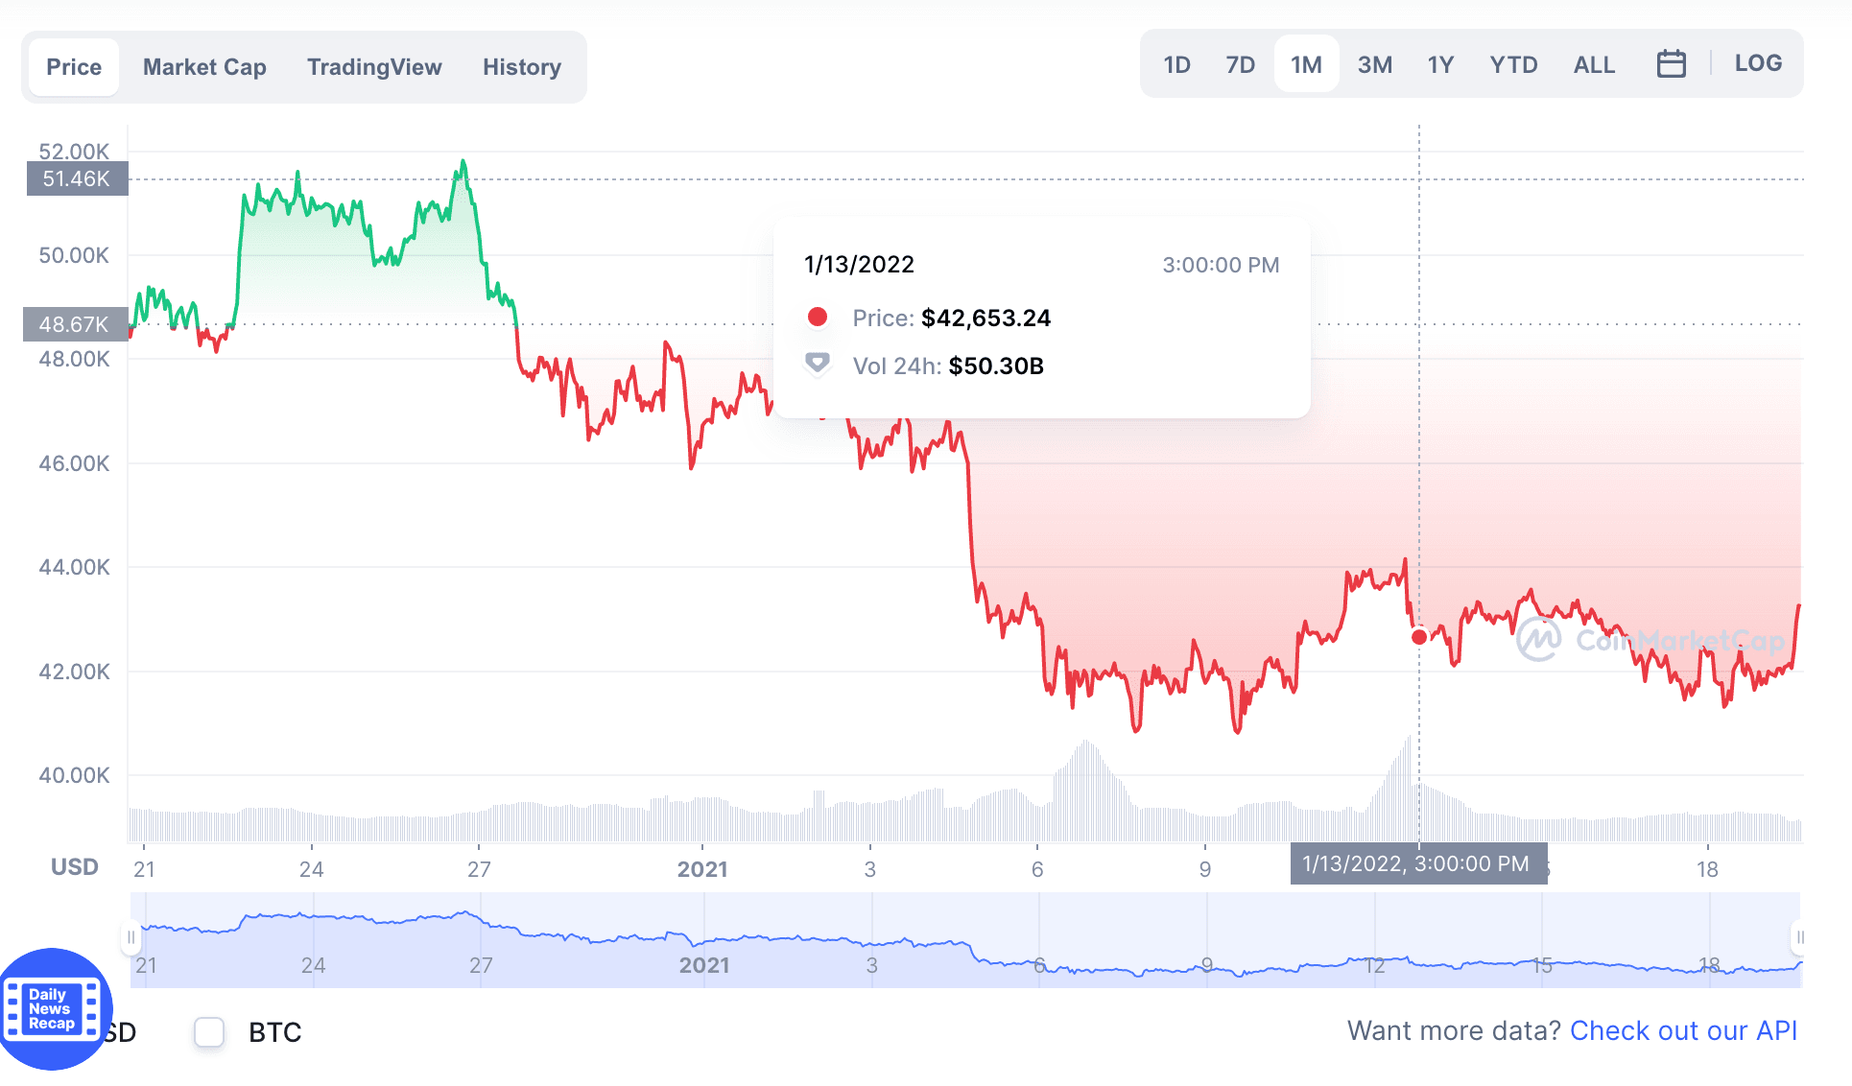Switch to the Market Cap tab
The height and width of the screenshot is (1086, 1852).
204,67
